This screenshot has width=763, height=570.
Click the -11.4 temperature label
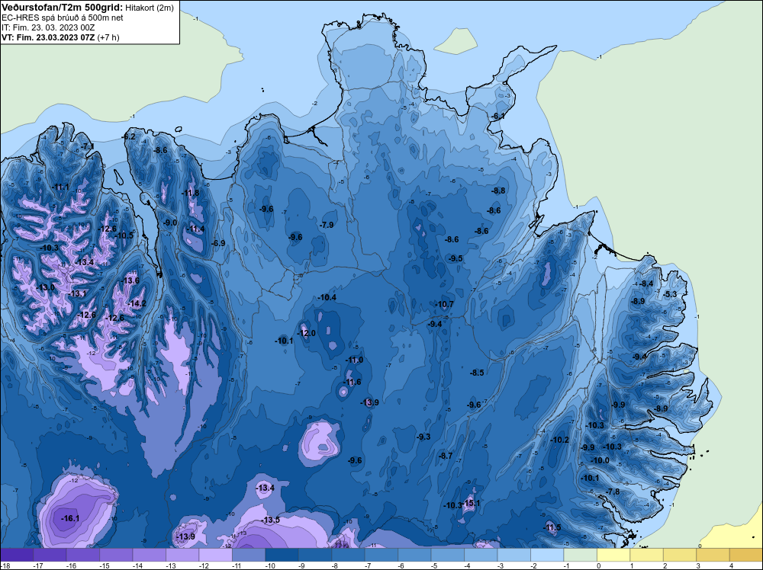[196, 229]
